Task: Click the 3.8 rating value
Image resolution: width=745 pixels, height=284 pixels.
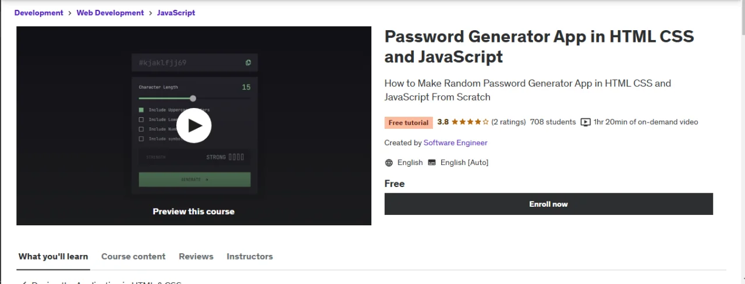Action: pos(443,122)
